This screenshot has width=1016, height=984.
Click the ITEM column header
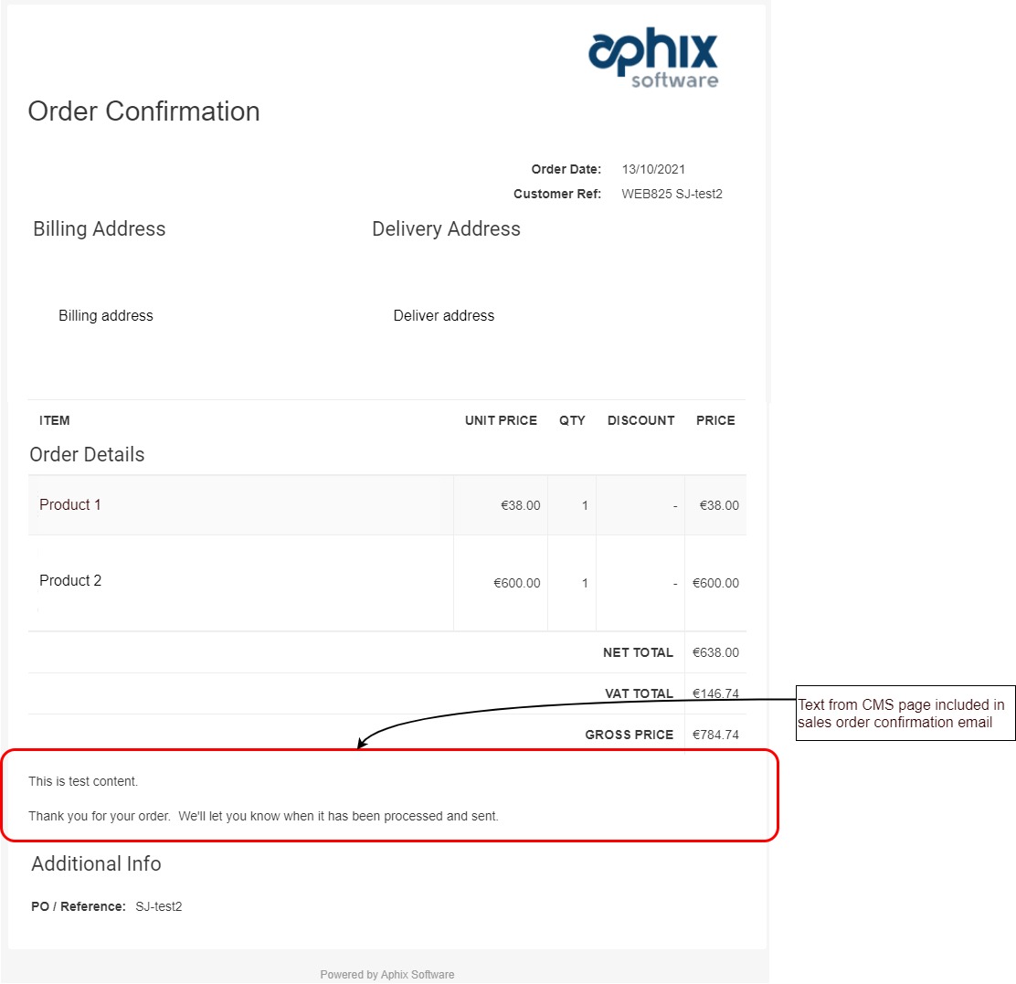55,421
